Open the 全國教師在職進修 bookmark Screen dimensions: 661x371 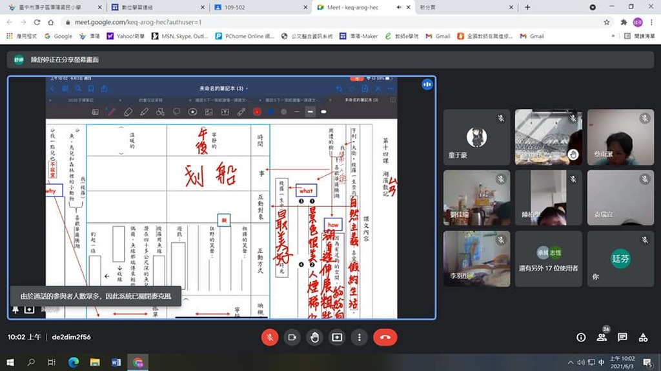(485, 36)
